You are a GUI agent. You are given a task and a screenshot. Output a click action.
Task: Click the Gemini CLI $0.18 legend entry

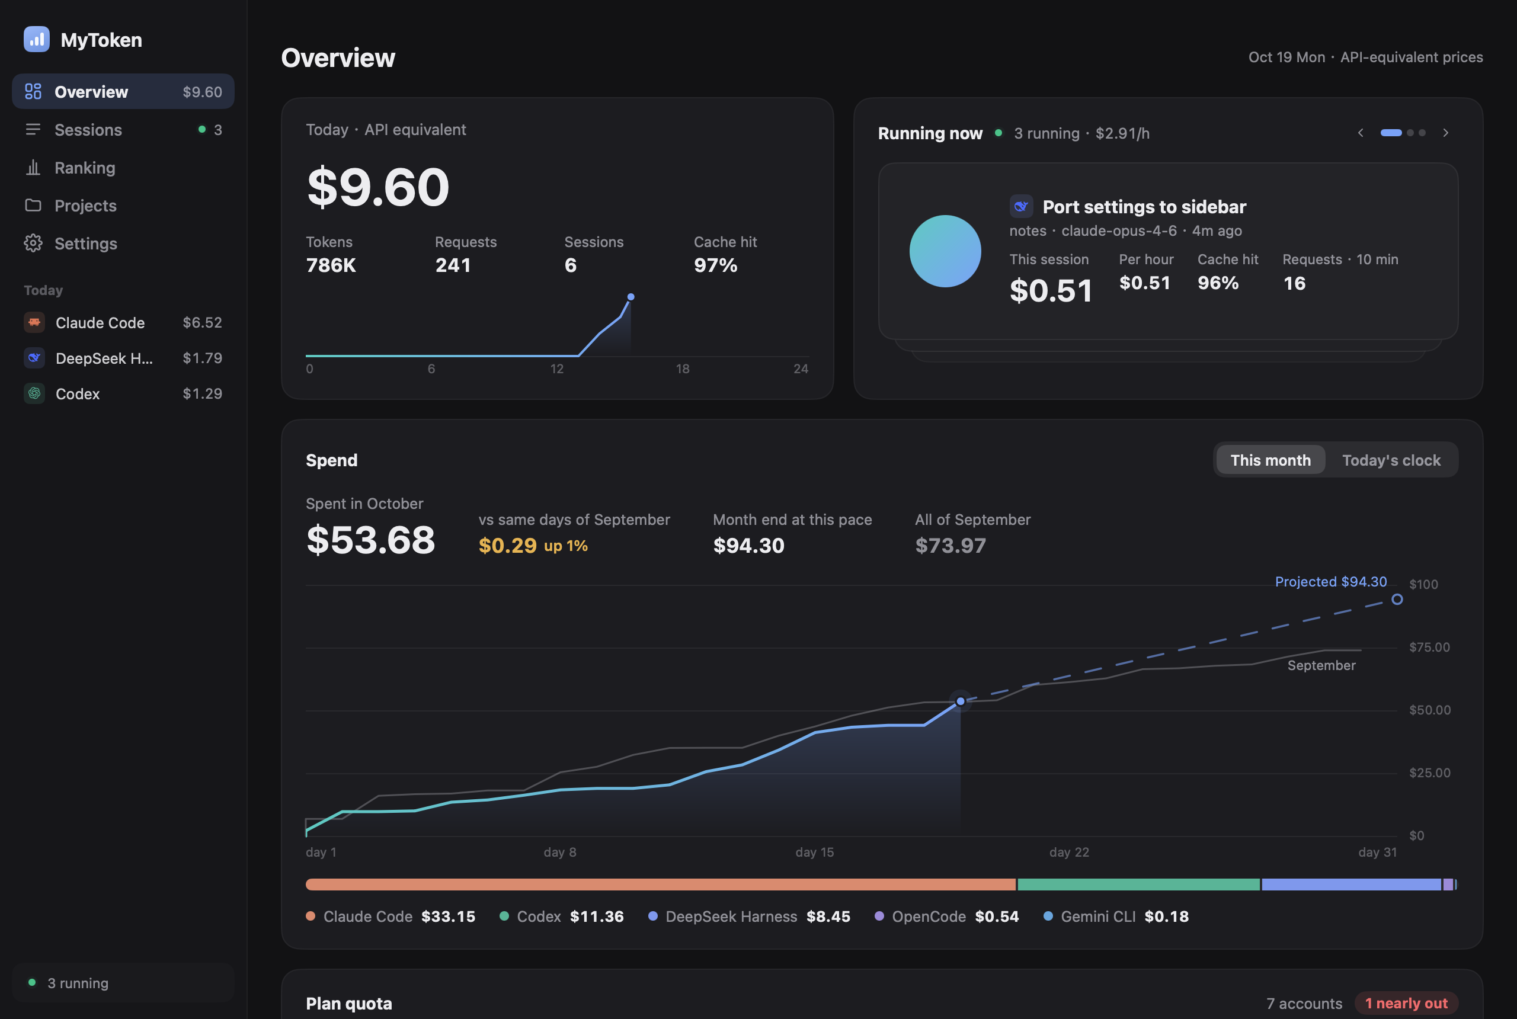point(1115,917)
